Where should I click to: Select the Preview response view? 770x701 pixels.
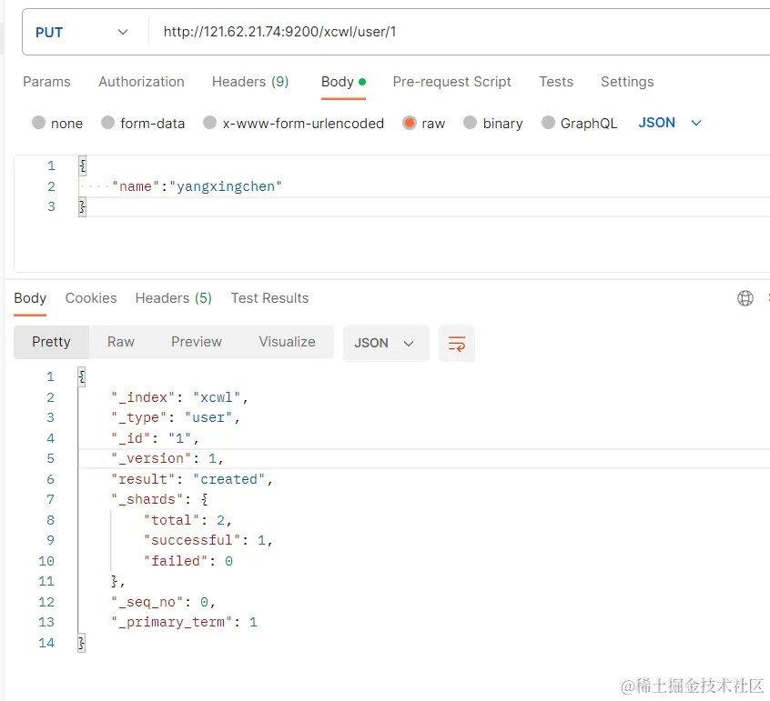pyautogui.click(x=197, y=342)
